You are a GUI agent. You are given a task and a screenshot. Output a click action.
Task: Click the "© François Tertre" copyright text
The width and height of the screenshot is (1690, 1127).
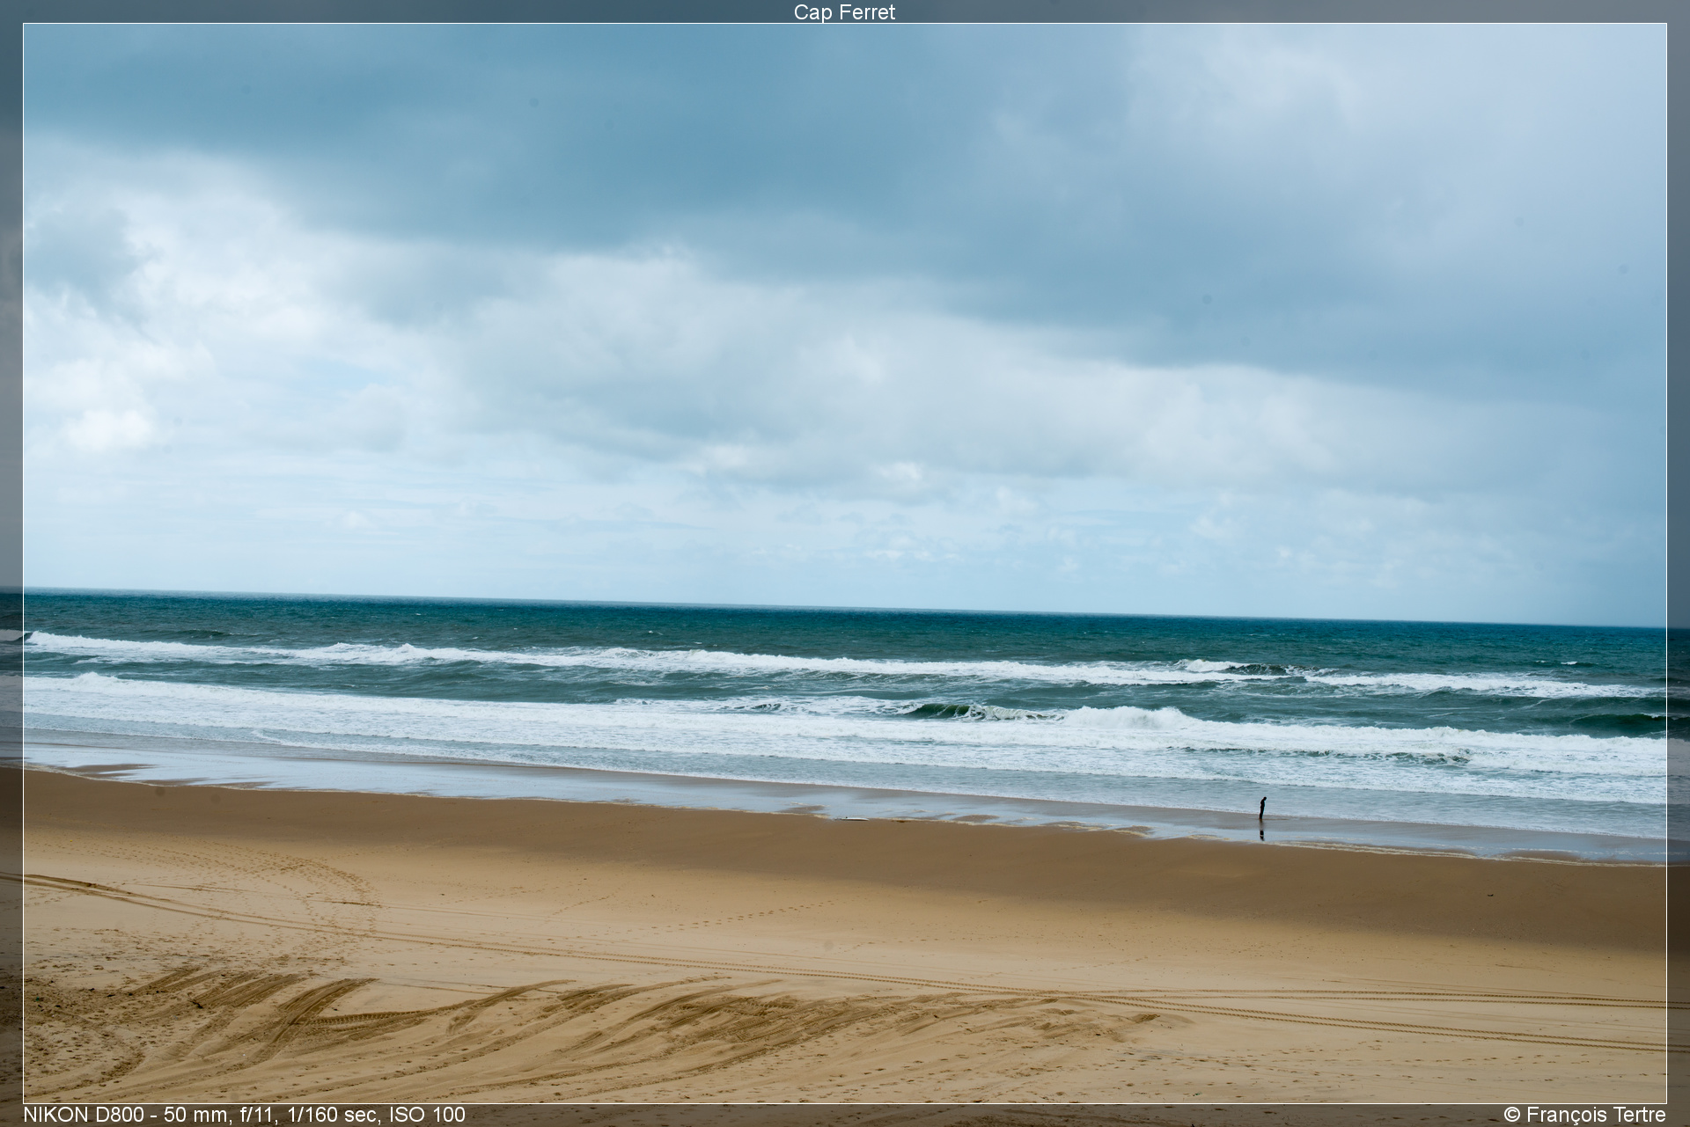[x=1584, y=1115]
